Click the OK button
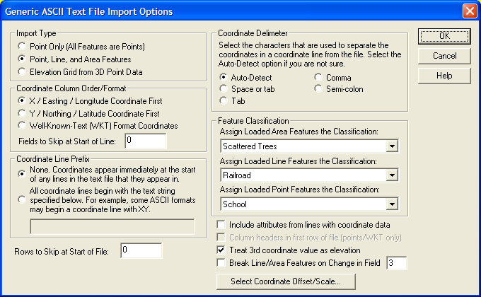Screen dimensions: 481x297 [444, 35]
